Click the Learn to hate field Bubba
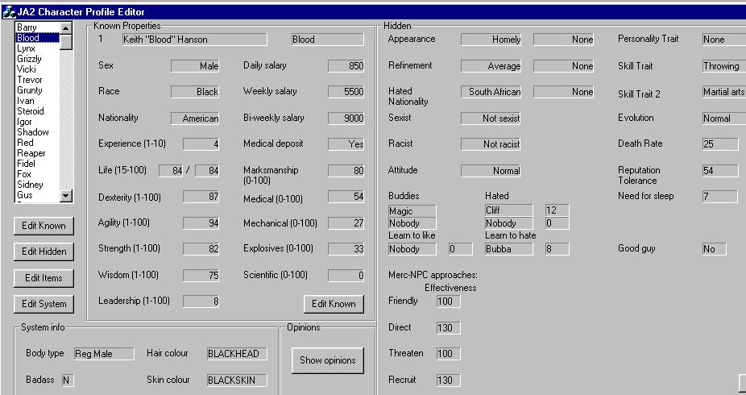 click(x=508, y=249)
